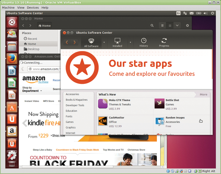221x174 pixels.
Task: Show Installed software in Software Center
Action: (117, 43)
